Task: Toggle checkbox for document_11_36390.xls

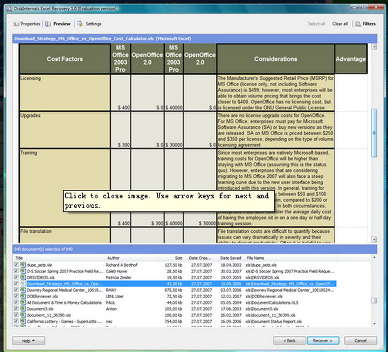Action: pos(17,315)
